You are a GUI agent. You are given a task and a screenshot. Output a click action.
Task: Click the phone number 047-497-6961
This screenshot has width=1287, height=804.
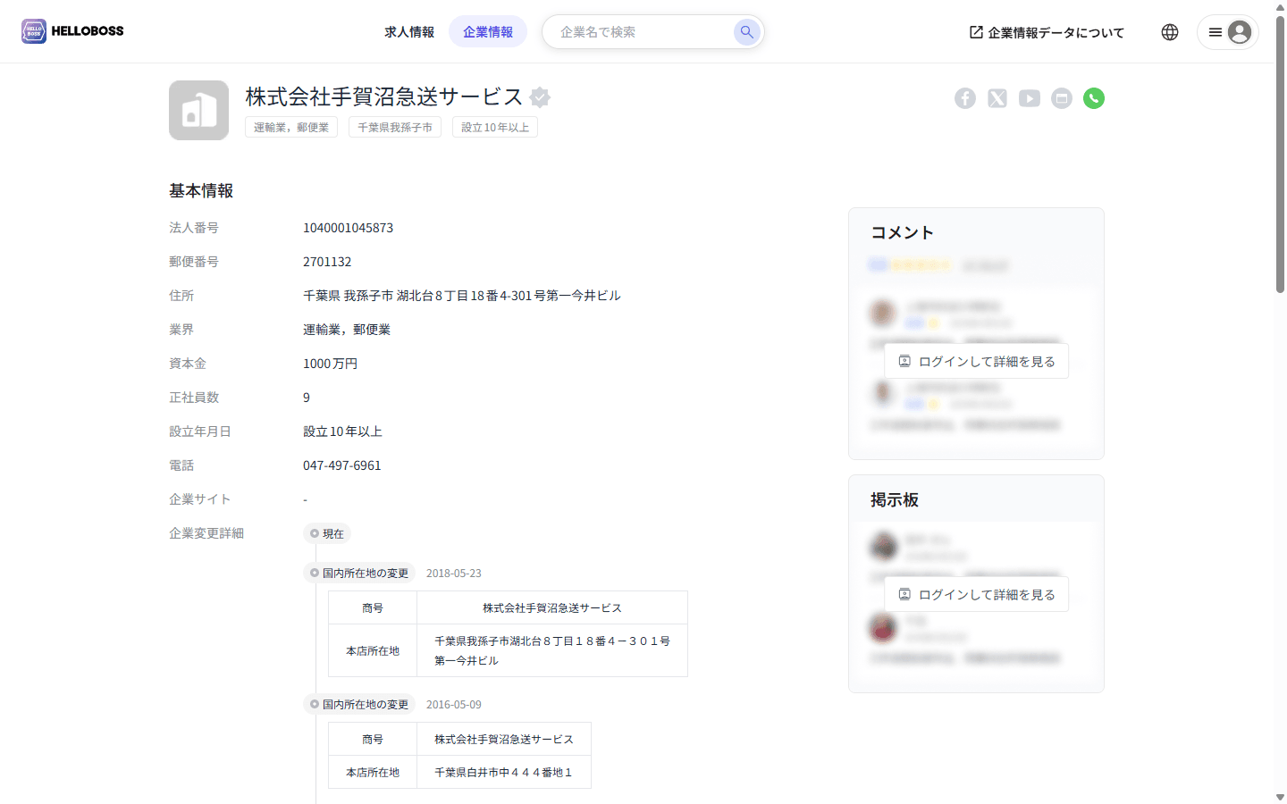coord(342,465)
